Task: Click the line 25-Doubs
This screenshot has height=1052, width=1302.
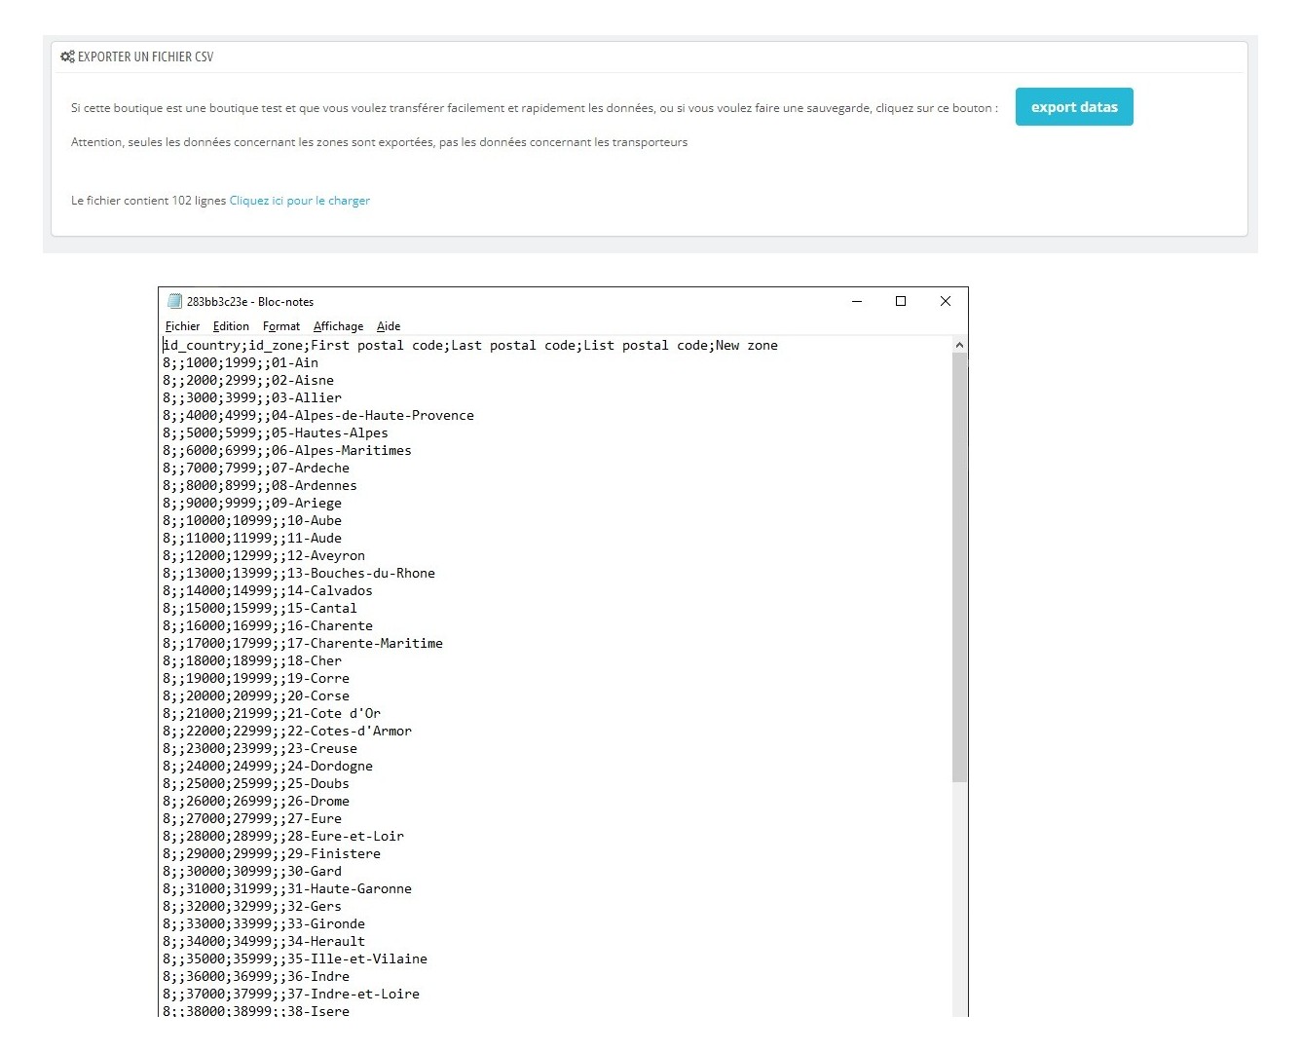Action: coord(256,784)
